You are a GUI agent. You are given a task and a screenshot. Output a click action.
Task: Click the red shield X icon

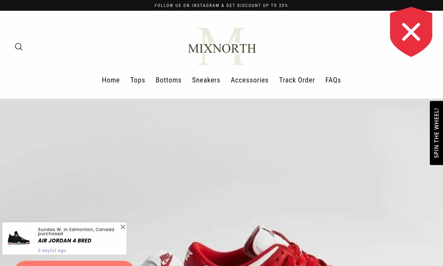(411, 32)
